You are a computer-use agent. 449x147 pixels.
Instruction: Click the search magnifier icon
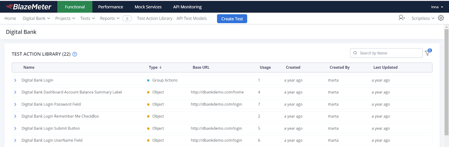click(355, 53)
